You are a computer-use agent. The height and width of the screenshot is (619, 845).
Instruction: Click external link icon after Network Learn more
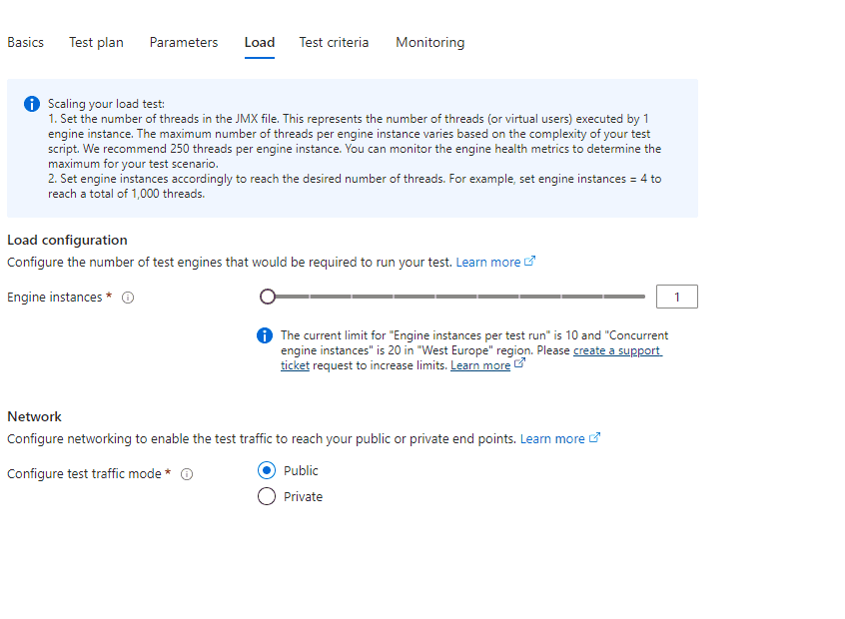coord(594,437)
